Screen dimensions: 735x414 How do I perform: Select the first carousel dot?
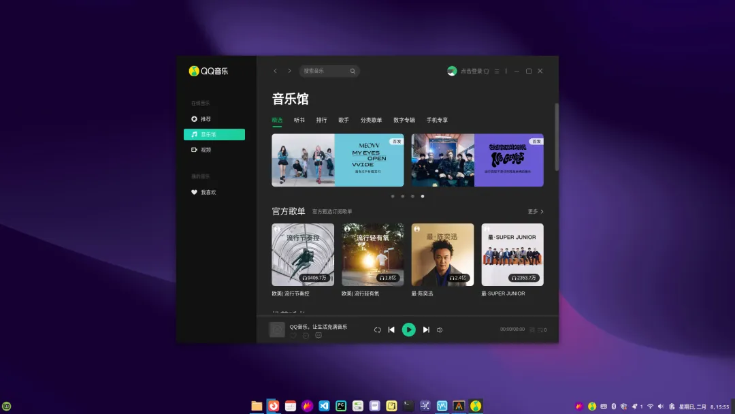(393, 197)
